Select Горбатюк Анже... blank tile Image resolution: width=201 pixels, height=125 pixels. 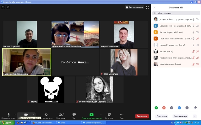pos(75,62)
